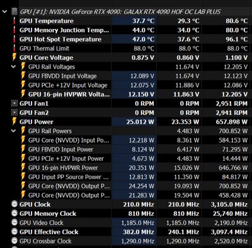Click the GPU chip icon in header row
This screenshot has height=248, width=252.
(x=14, y=12)
